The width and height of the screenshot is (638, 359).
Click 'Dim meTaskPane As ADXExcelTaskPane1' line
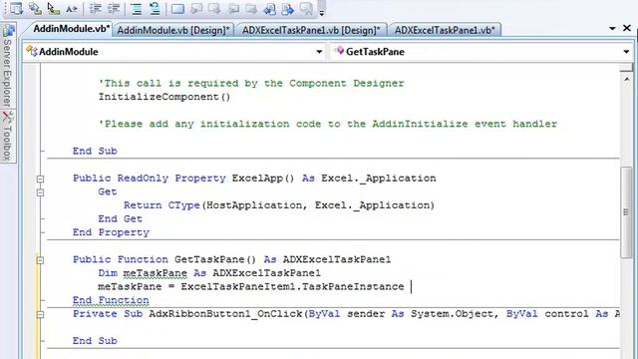tap(209, 273)
